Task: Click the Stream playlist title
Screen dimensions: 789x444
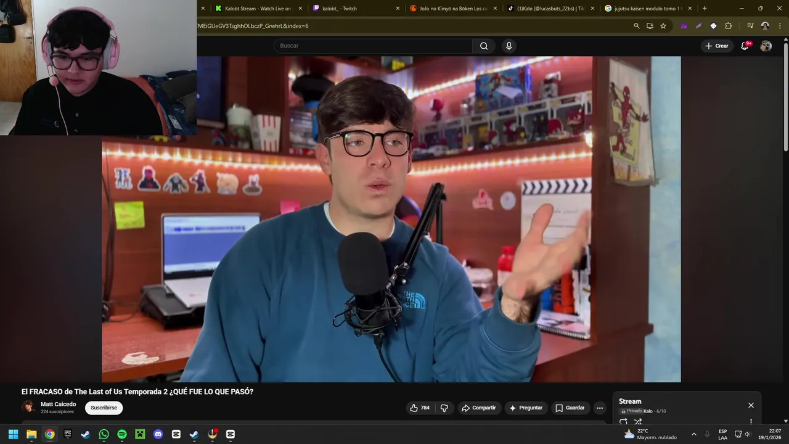Action: (x=630, y=401)
